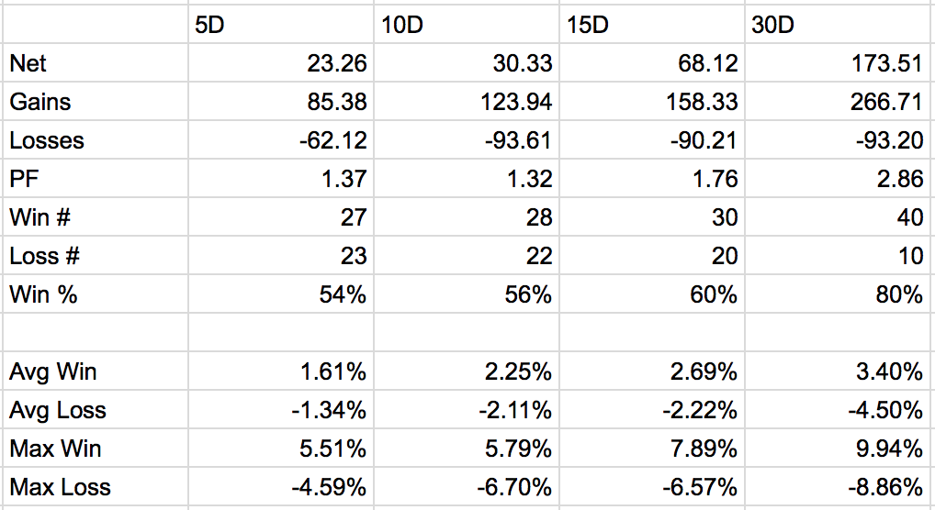Select the 15D Max Win value 7.89%
The height and width of the screenshot is (510, 935).
pyautogui.click(x=652, y=448)
